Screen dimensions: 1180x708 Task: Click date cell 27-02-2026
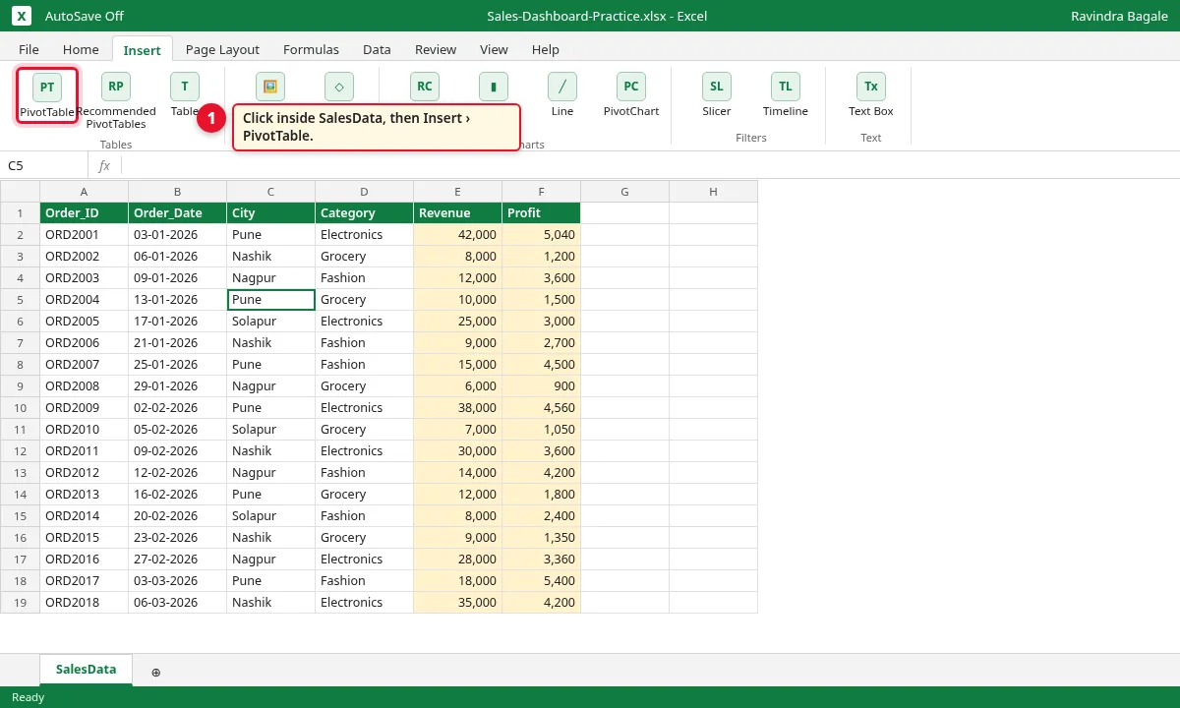(177, 559)
